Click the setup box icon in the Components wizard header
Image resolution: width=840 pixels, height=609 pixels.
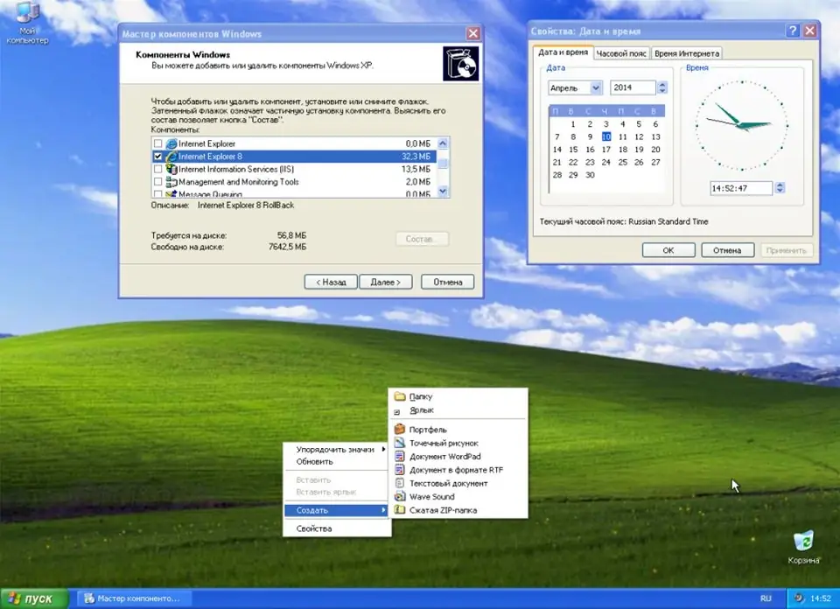coord(461,64)
